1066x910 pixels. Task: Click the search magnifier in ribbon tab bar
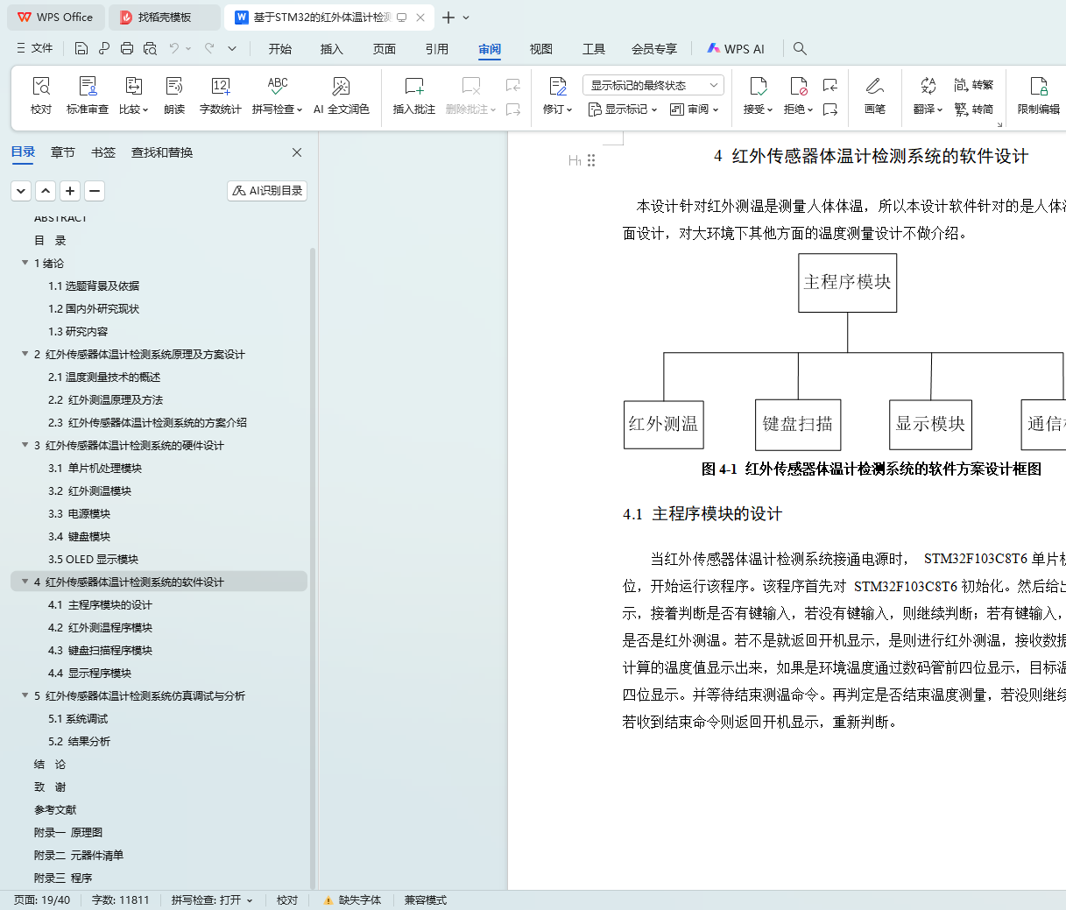tap(800, 48)
